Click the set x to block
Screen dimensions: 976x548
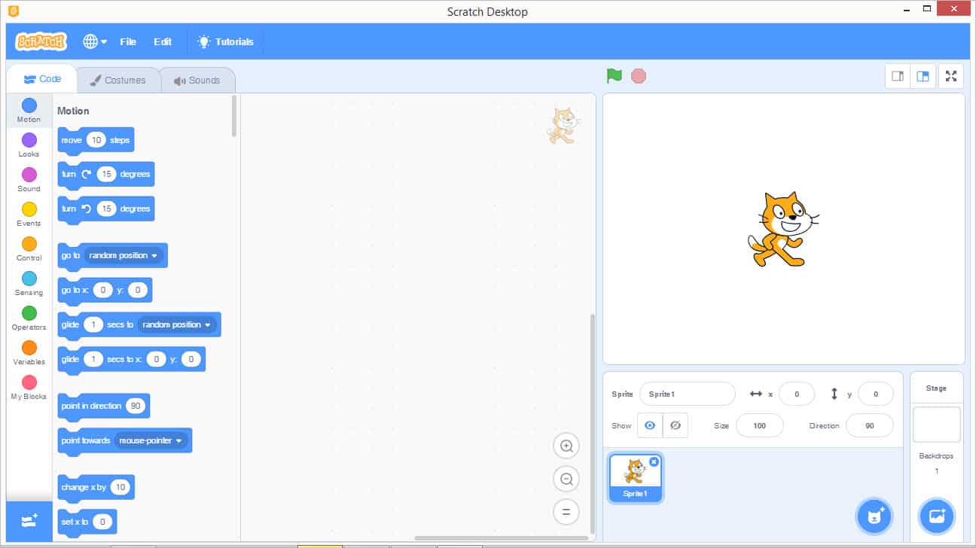[87, 522]
